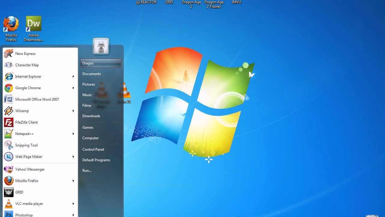Expand Web Page Maker jump list arrow
Viewport: 385px width, 217px height.
(x=73, y=157)
